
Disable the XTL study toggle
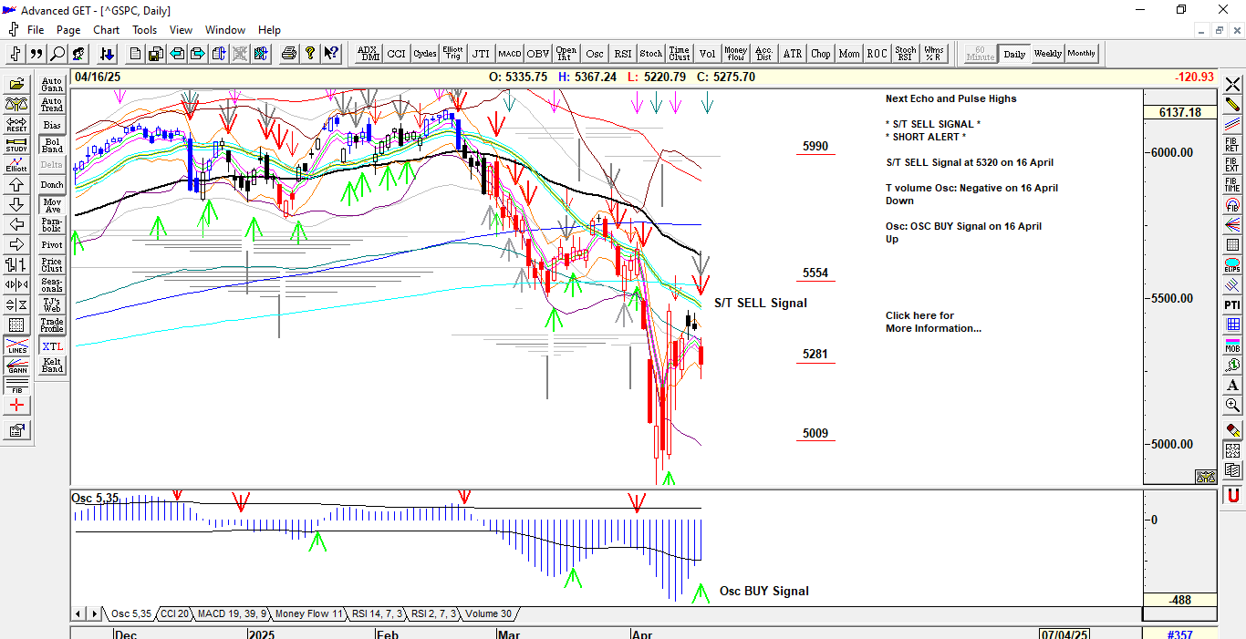(x=52, y=346)
